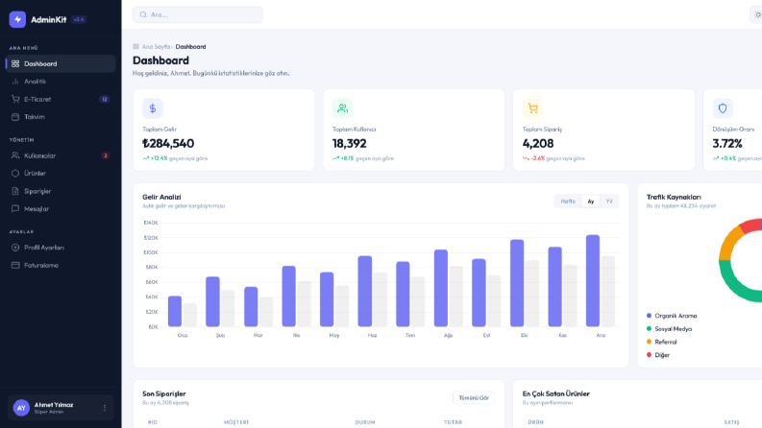Open Mesajlar sidebar entry

click(61, 208)
